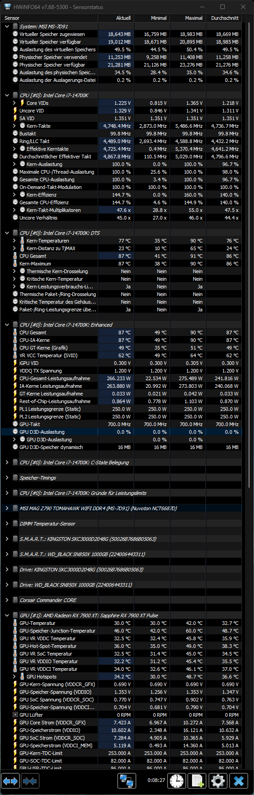Viewport: 254px width, 795px height.
Task: Expand the Speicher-Timings group
Action: [7, 478]
